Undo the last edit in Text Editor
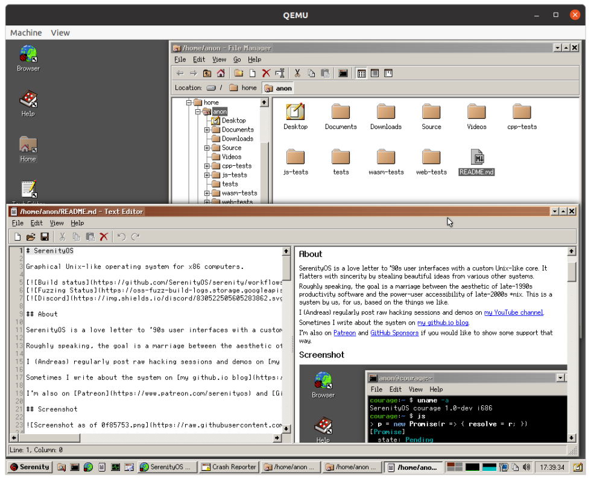This screenshot has width=591, height=480. pos(121,236)
